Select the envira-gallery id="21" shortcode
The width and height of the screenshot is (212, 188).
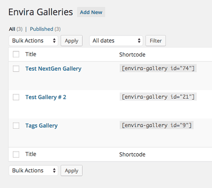coord(158,96)
